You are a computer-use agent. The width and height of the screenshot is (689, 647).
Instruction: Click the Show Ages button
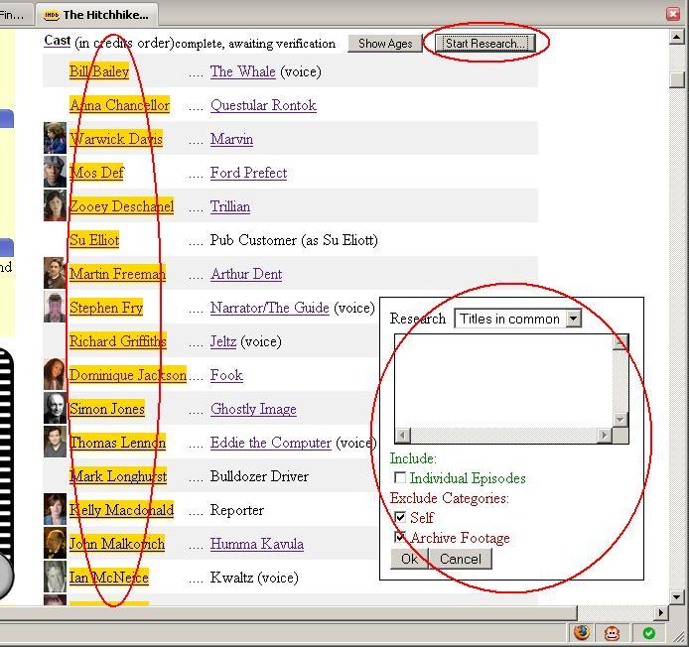[385, 44]
